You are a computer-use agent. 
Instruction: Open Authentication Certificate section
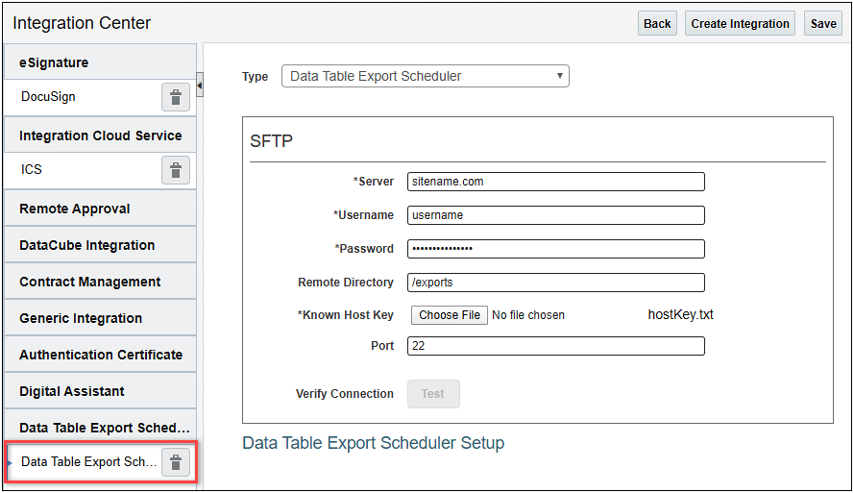(100, 355)
